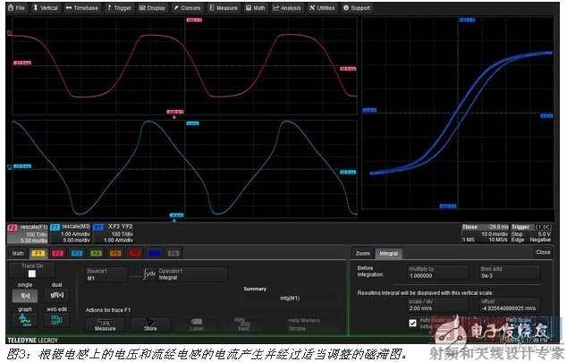
Task: Switch to the green F4 tab
Action: tap(97, 253)
